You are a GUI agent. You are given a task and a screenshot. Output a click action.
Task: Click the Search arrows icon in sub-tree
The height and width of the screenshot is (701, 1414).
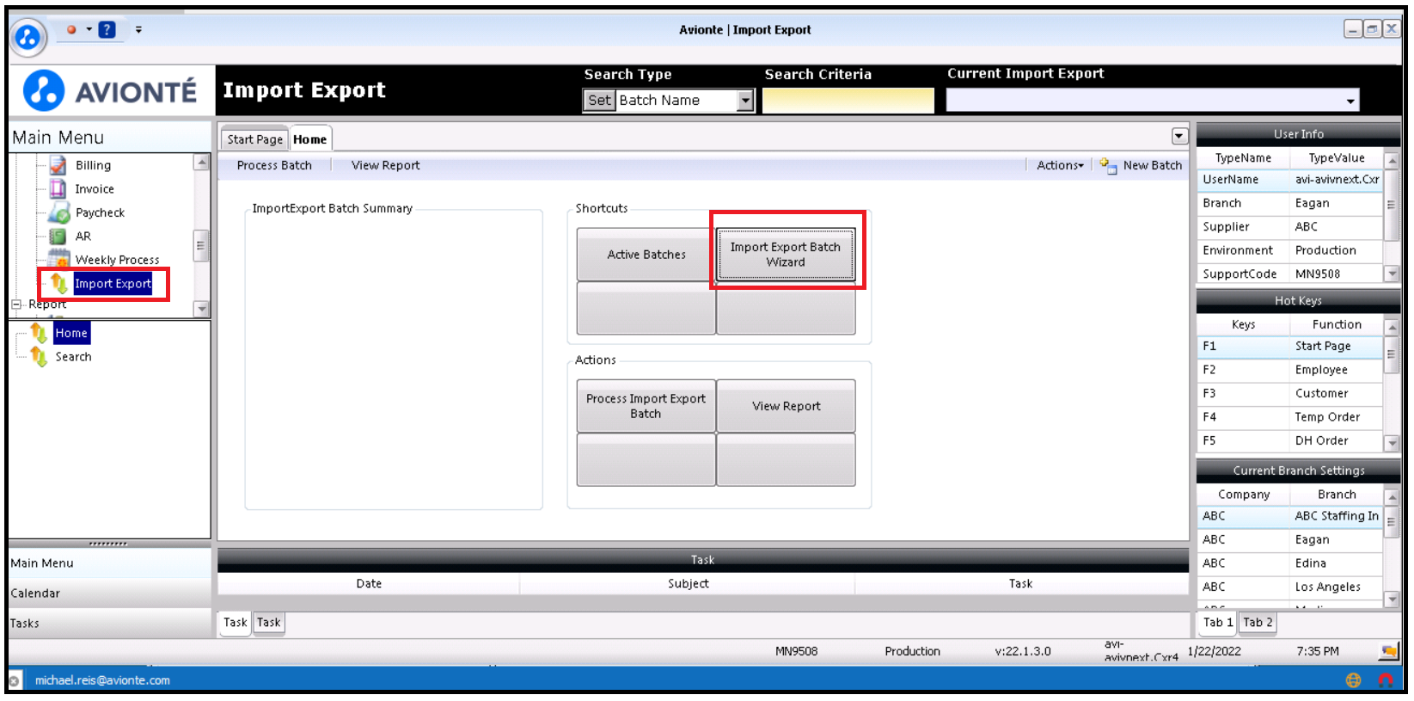[x=39, y=356]
